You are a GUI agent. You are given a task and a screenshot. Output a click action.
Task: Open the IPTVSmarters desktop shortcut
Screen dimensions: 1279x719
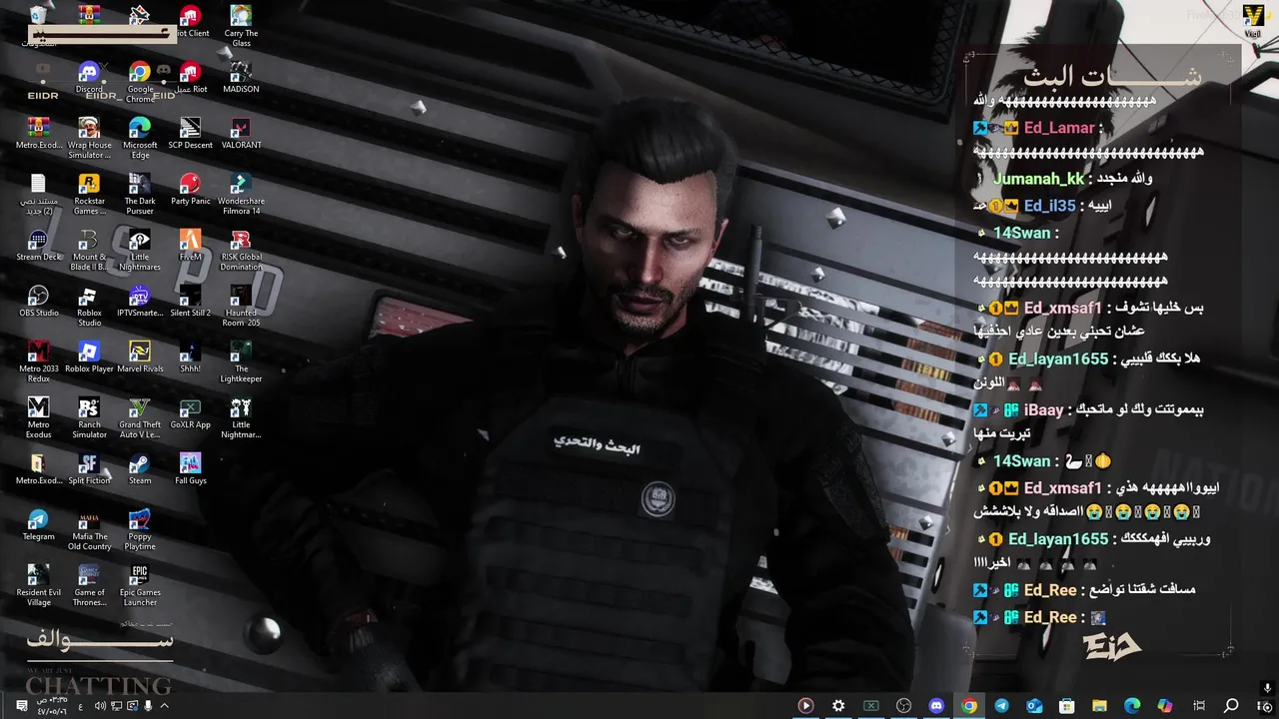click(x=140, y=302)
